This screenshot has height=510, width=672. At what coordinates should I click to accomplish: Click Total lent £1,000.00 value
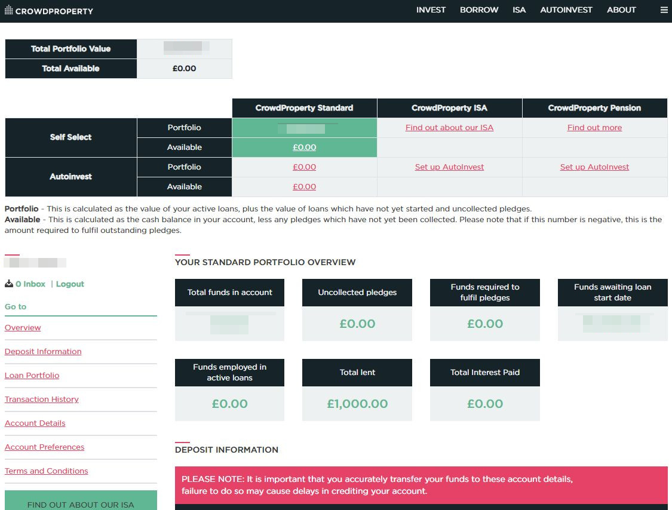click(x=357, y=404)
